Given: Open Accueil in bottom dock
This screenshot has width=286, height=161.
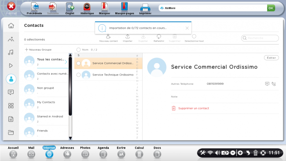Looking at the screenshot, I should coord(13,152).
